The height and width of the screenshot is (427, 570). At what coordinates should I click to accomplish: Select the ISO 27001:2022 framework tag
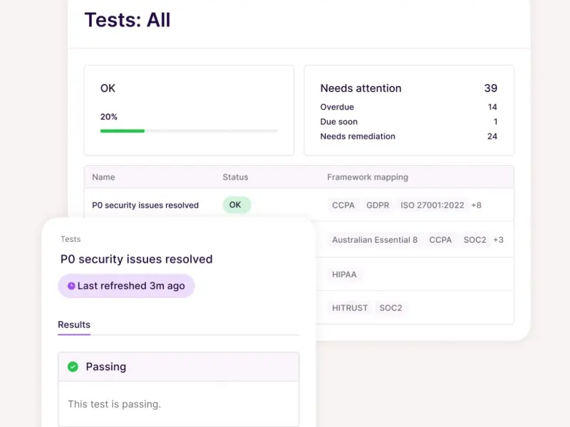click(x=432, y=205)
